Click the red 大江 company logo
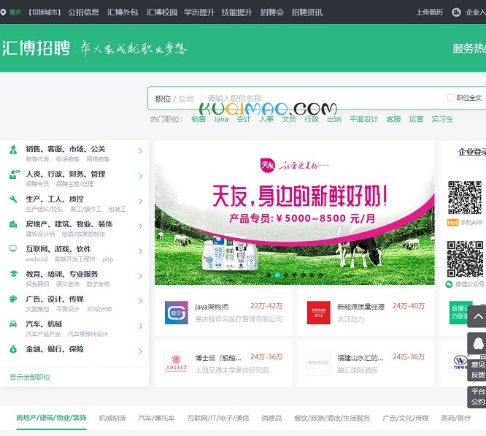The height and width of the screenshot is (436, 486). click(319, 313)
